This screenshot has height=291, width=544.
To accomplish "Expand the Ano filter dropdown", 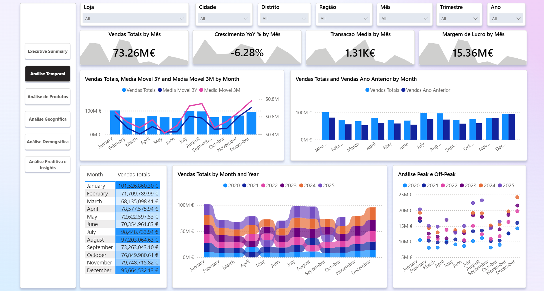I will tap(518, 19).
